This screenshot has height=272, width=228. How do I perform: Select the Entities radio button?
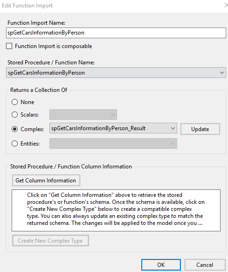click(x=15, y=144)
